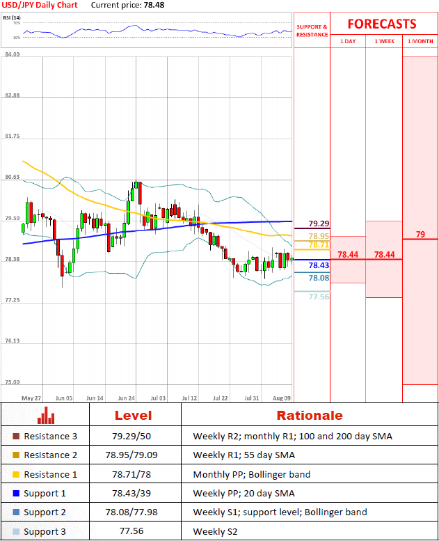Screen dimensions: 439x541
Task: Click the Support 3 light-blue color swatch
Action: click(x=16, y=531)
